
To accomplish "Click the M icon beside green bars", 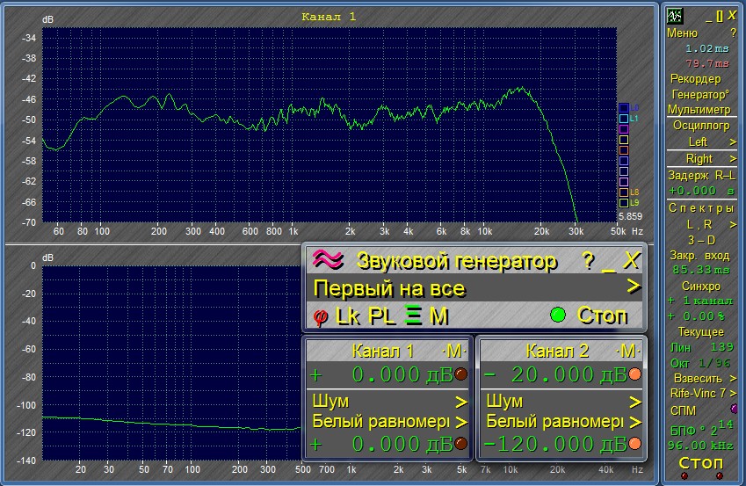I will [438, 316].
